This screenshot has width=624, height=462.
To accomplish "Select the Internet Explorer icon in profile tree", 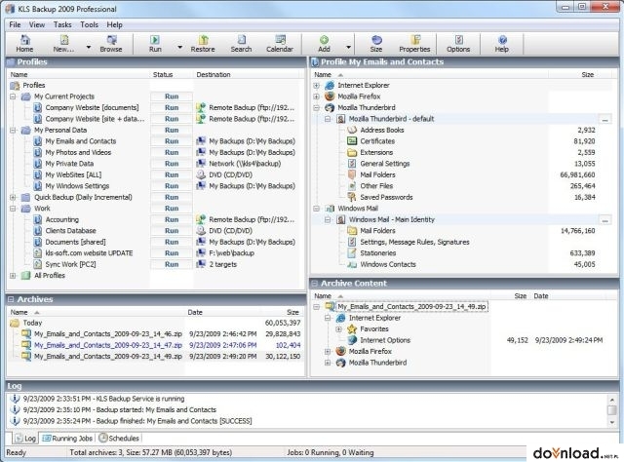I will click(x=330, y=85).
